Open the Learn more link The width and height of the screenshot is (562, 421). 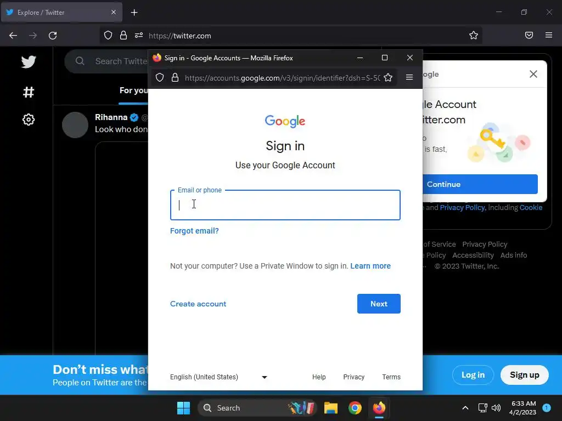370,266
